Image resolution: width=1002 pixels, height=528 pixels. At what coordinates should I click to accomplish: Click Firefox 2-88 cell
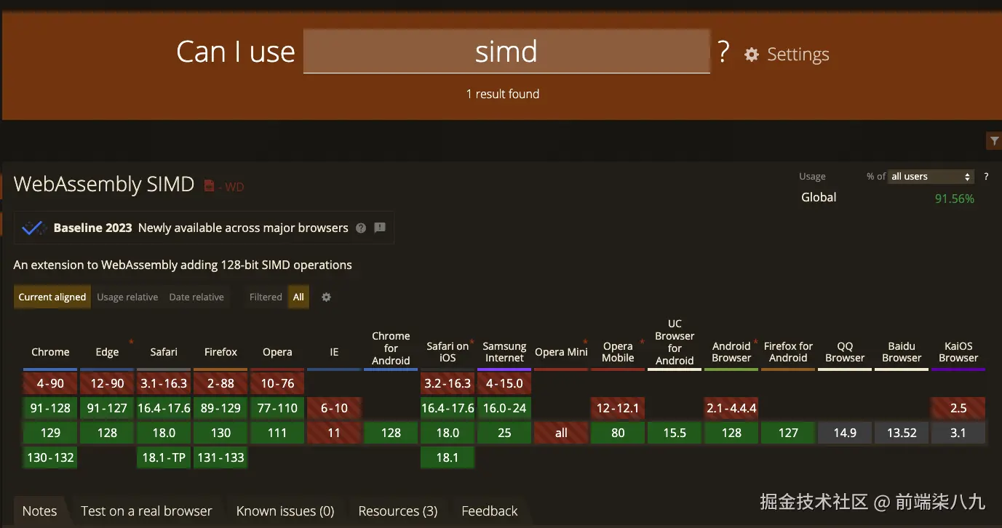click(x=220, y=383)
